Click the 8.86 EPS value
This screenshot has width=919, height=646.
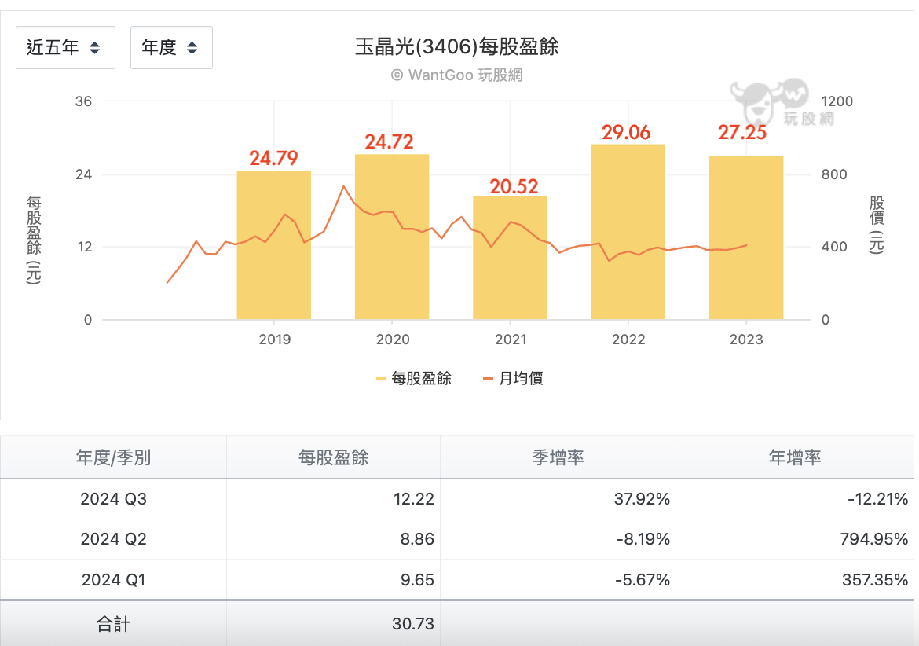point(417,538)
